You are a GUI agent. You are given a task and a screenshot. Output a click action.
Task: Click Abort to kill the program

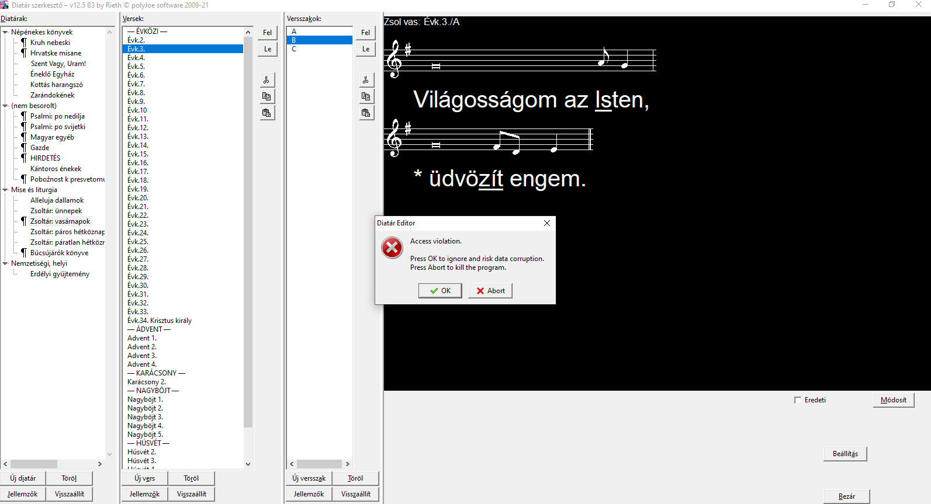pyautogui.click(x=490, y=291)
